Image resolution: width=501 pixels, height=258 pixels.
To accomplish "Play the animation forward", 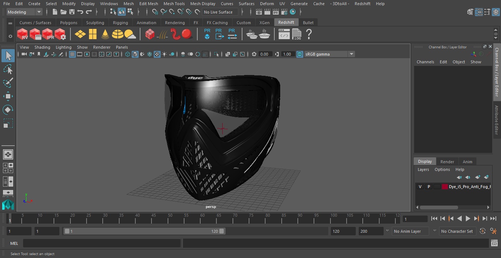I will coord(468,218).
